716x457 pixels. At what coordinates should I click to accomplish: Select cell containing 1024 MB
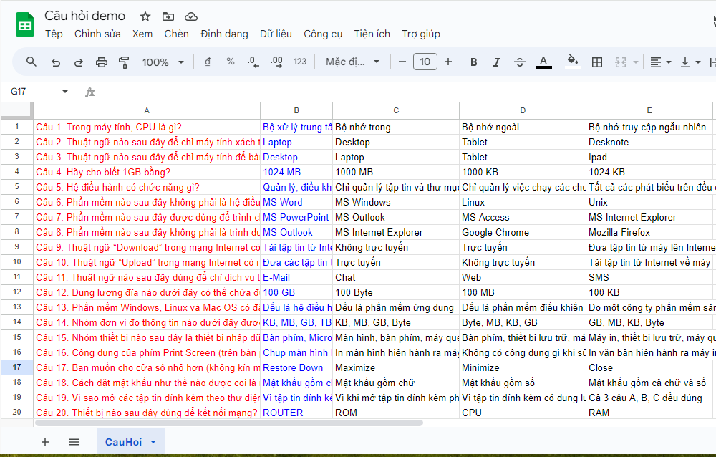pyautogui.click(x=296, y=173)
